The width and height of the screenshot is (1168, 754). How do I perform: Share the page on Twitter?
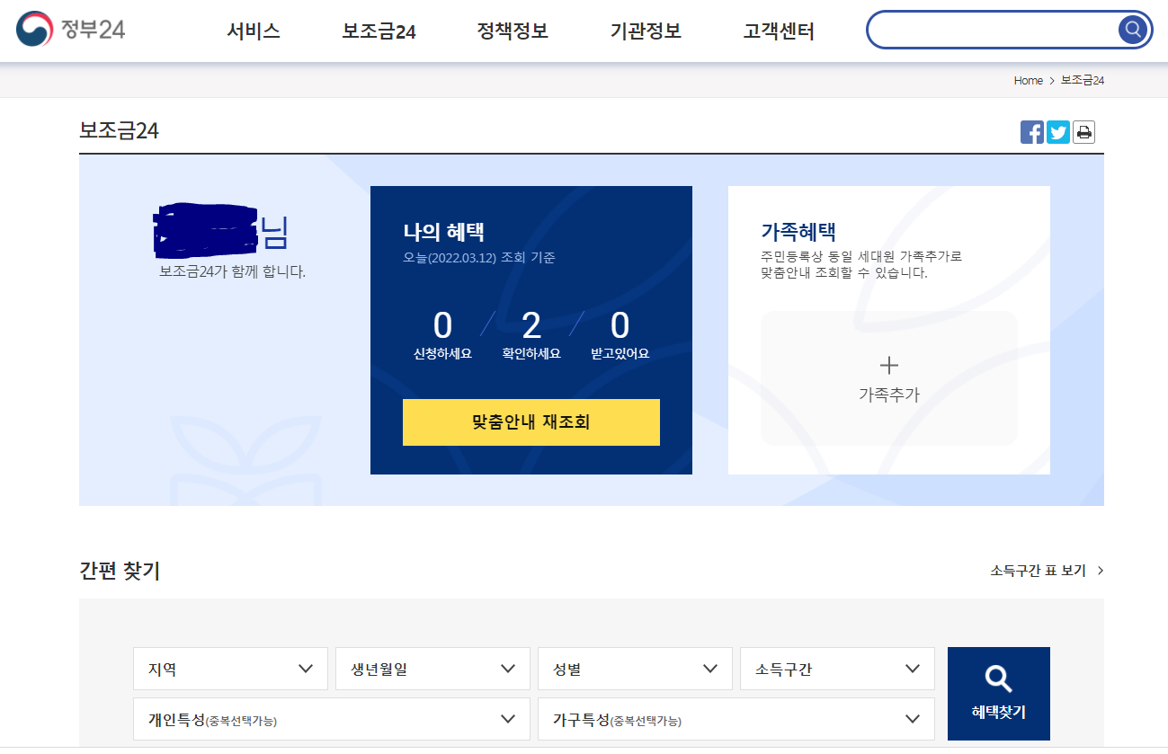point(1058,132)
